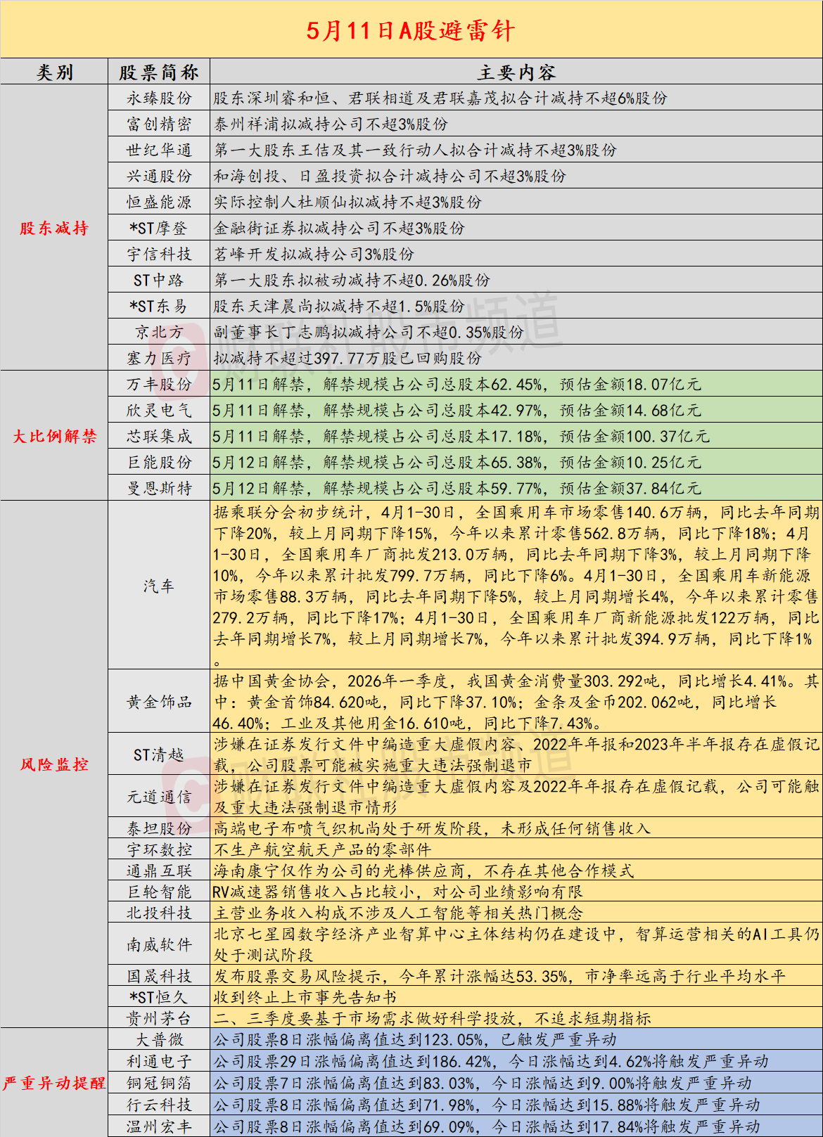Viewport: 823px width, 1137px height.
Task: Click 金融街证券拟减持公司不超3%股份 content
Action: point(339,229)
